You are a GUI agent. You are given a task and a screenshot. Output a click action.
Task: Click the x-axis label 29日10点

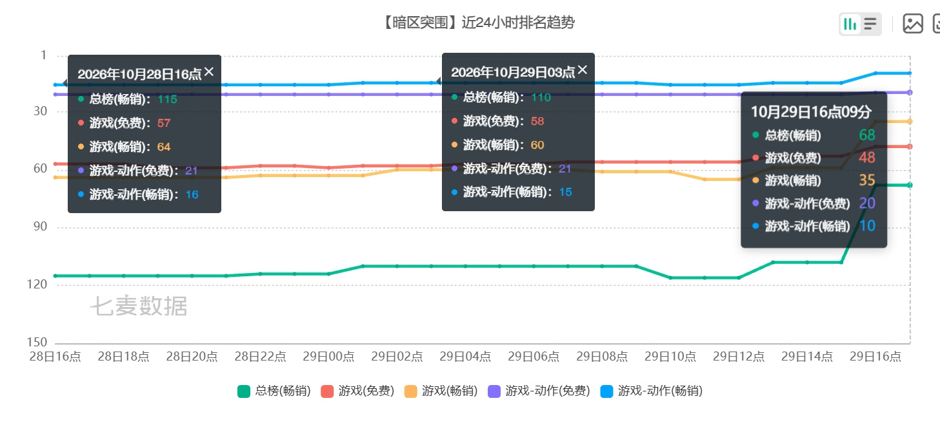click(x=671, y=357)
